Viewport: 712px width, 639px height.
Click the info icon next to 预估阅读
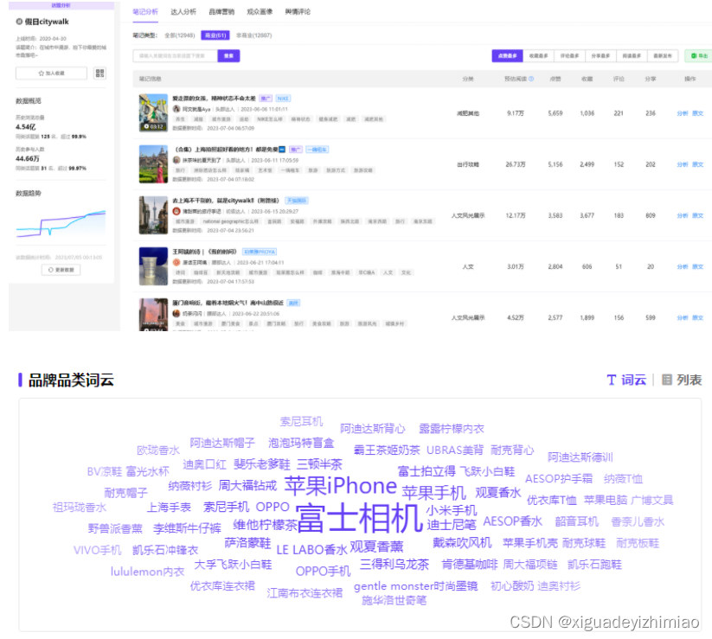click(x=531, y=79)
